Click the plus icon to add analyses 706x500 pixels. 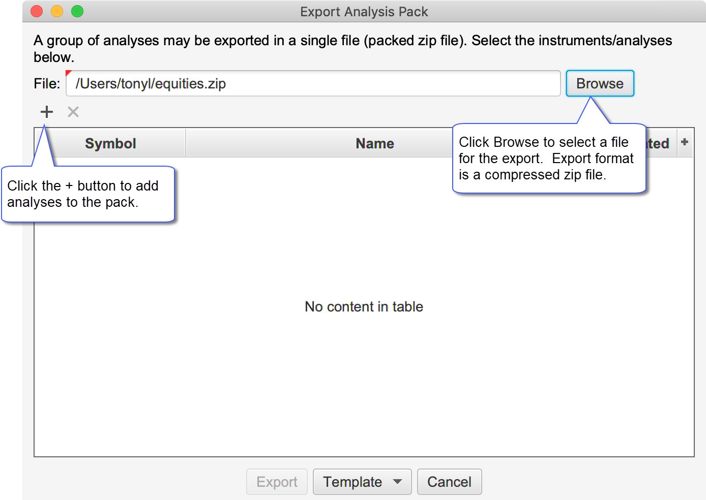coord(47,112)
